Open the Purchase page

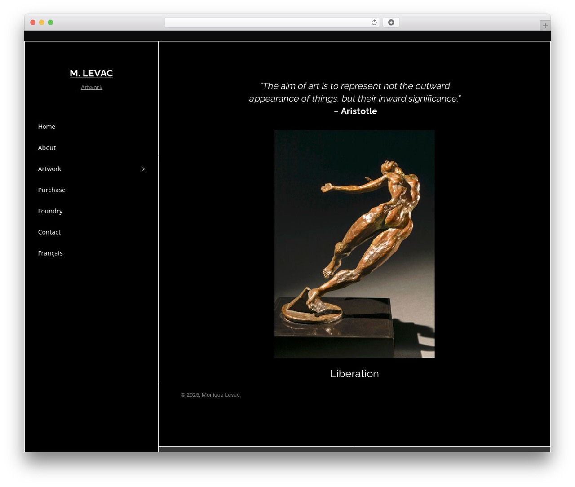click(x=52, y=190)
